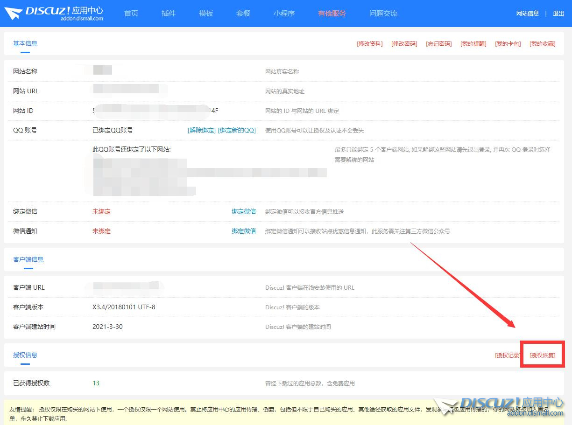
Task: Click the 网站 URL row label
Action: [26, 91]
